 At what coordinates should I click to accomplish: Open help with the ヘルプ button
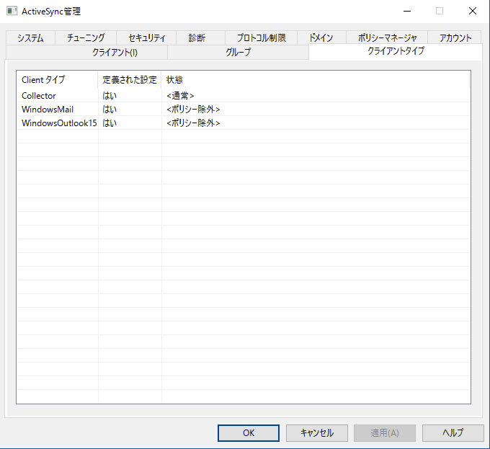pyautogui.click(x=453, y=432)
